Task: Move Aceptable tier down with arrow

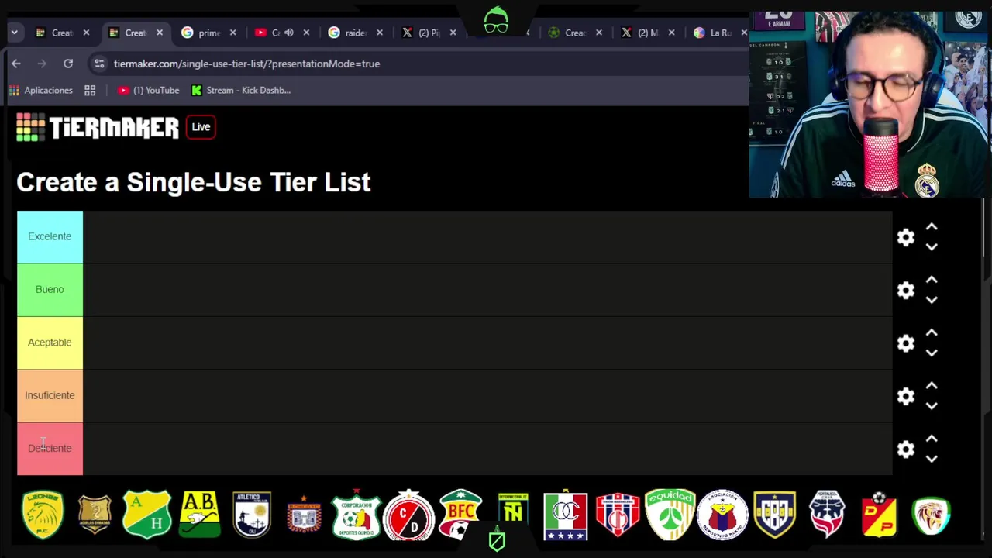Action: [932, 353]
